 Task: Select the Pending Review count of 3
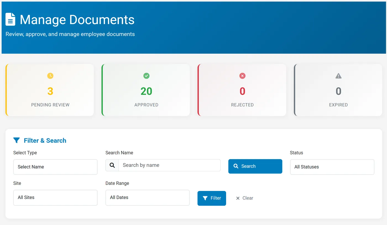(50, 91)
